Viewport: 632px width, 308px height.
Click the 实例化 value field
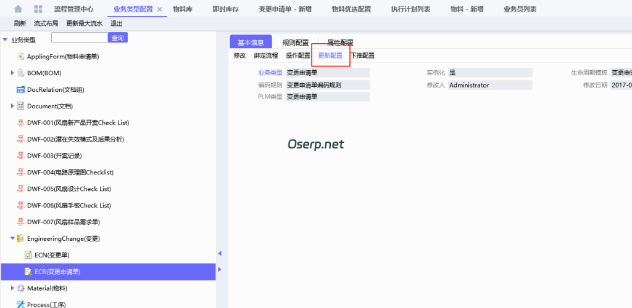[490, 73]
